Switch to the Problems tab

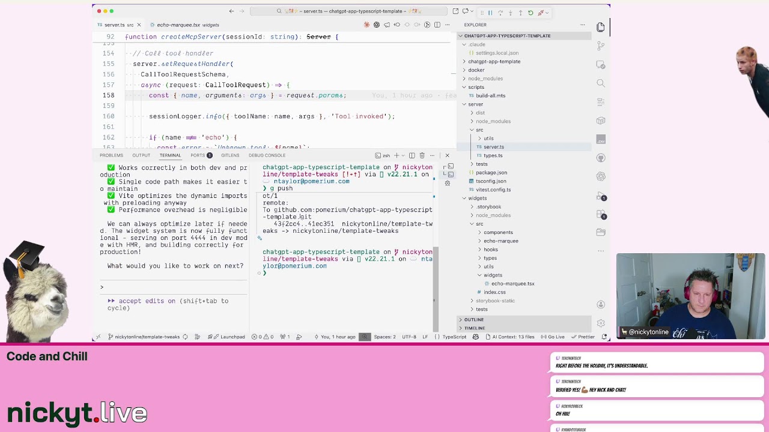(x=111, y=155)
